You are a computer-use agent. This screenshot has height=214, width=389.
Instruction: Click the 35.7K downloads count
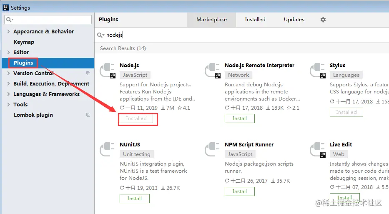coord(280,181)
